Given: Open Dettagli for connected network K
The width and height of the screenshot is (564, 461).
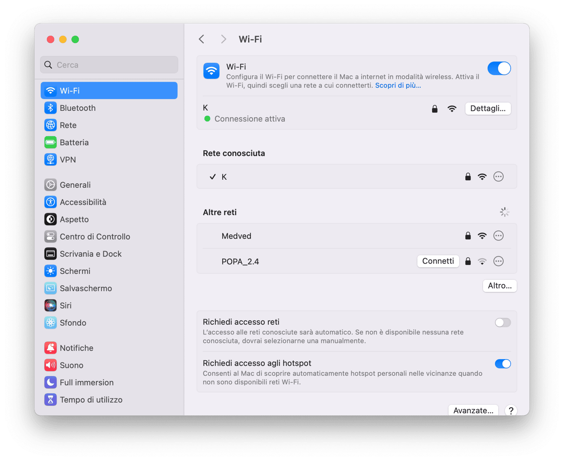Looking at the screenshot, I should (x=488, y=108).
